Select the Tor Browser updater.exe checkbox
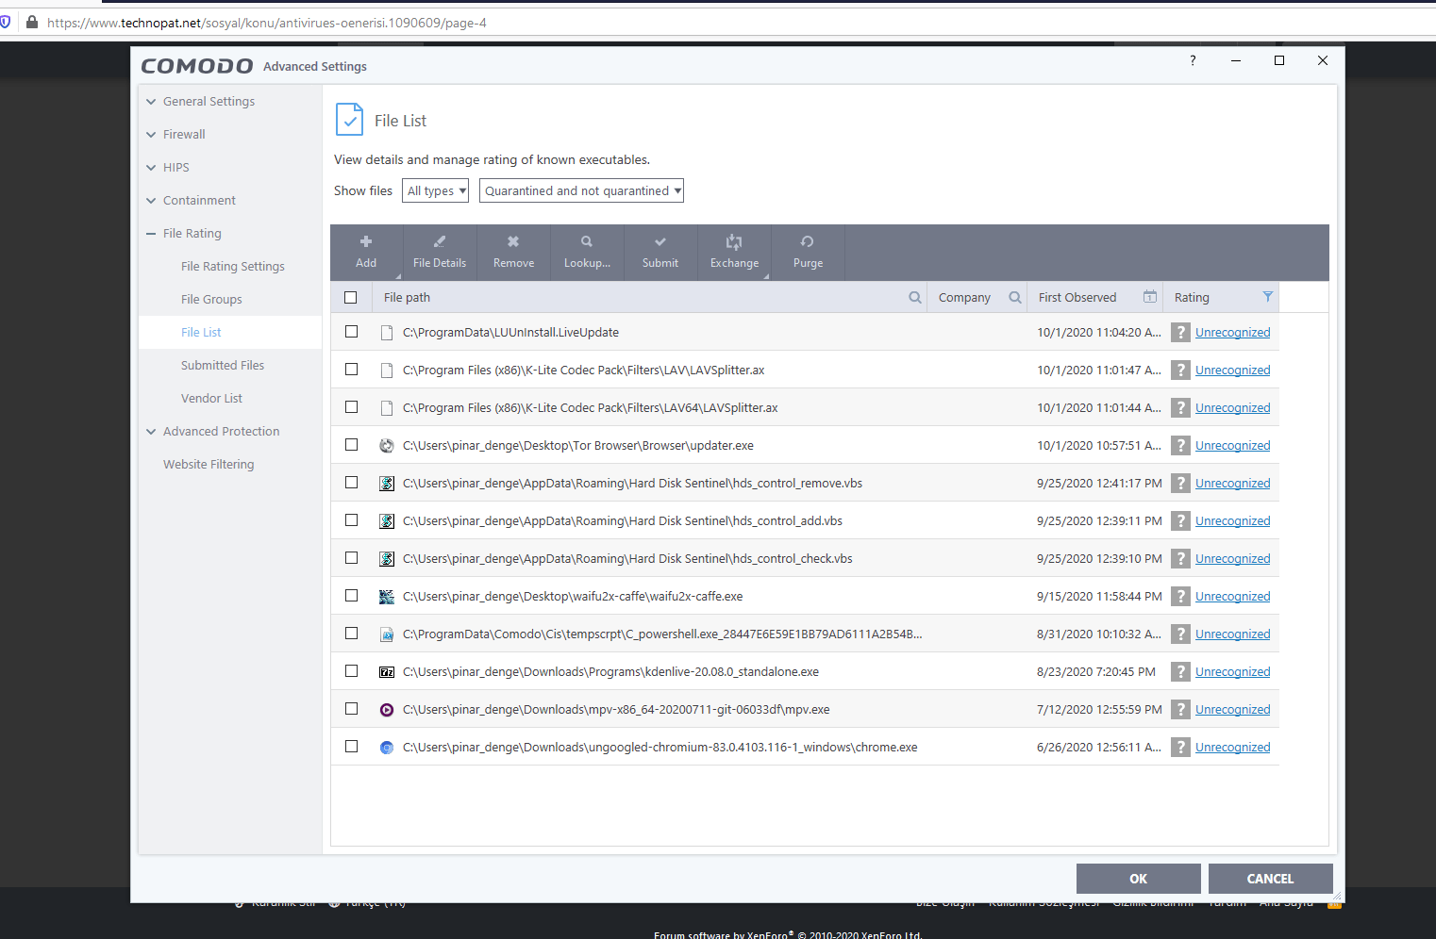1436x939 pixels. tap(351, 445)
